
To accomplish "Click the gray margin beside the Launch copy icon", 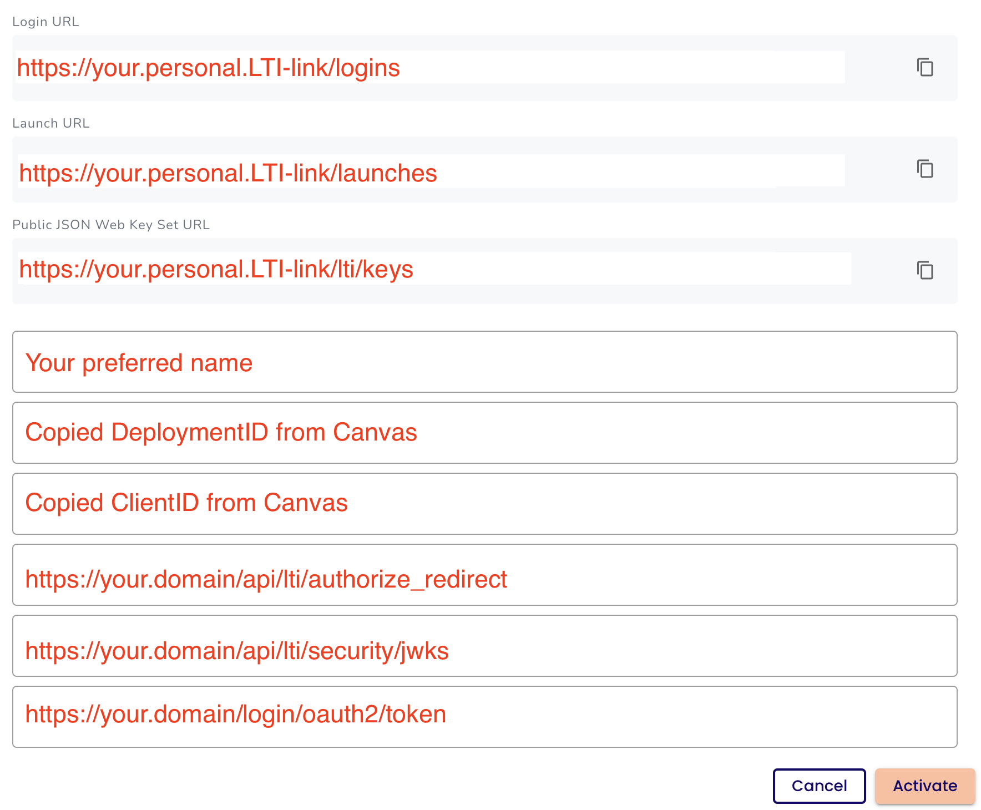I will coord(879,169).
